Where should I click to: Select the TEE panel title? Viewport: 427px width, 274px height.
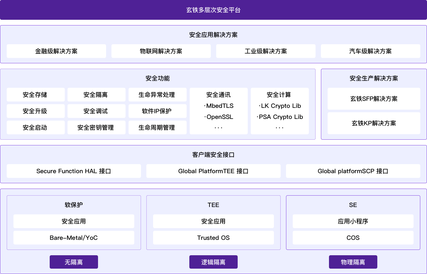(x=213, y=205)
